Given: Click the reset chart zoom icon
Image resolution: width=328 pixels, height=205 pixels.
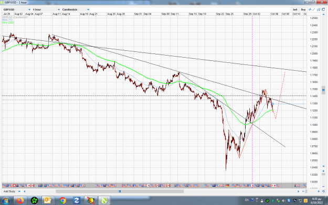Looking at the screenshot, I should 323,191.
